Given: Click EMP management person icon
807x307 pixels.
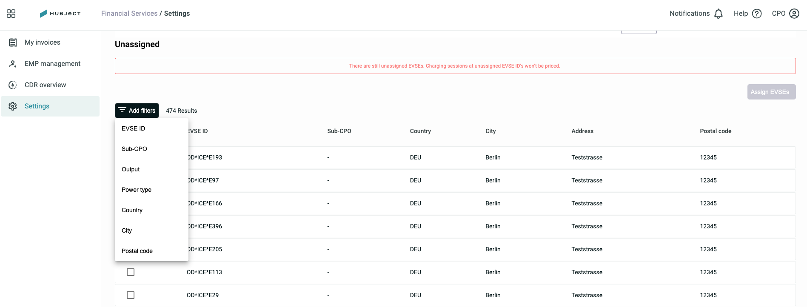Looking at the screenshot, I should point(13,64).
